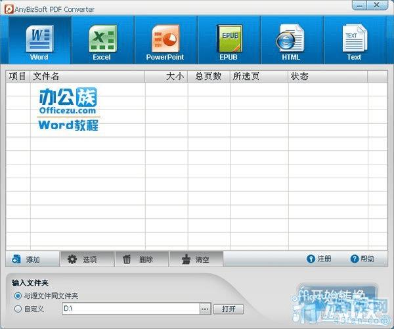Choose Excel as the conversion format
394x329 pixels.
click(102, 40)
